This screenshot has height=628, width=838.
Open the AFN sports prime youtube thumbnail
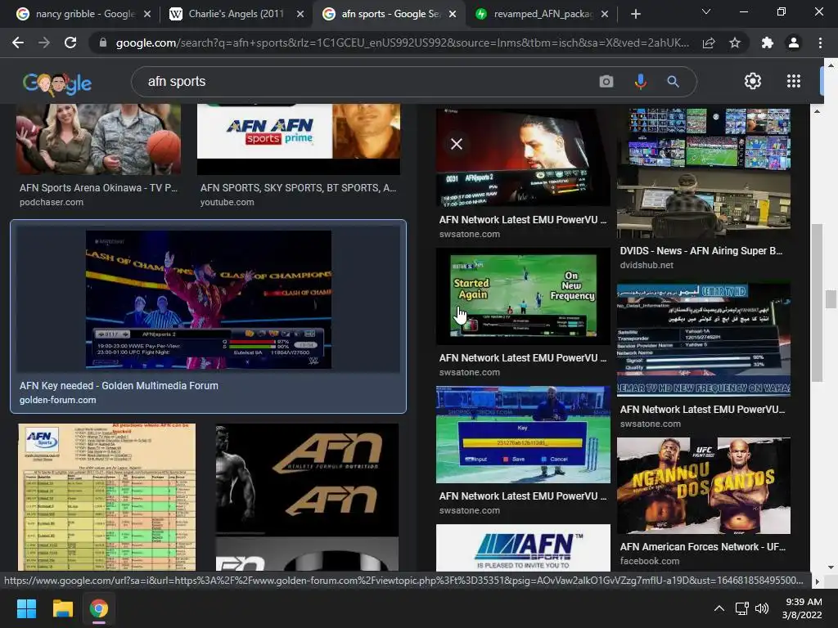(298, 139)
